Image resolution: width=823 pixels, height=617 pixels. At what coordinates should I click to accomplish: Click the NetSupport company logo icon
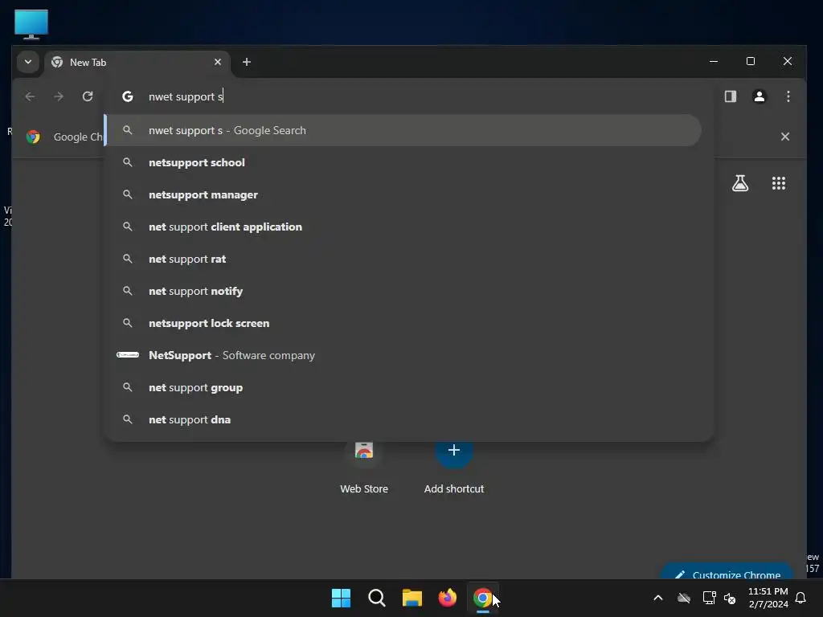(x=128, y=355)
